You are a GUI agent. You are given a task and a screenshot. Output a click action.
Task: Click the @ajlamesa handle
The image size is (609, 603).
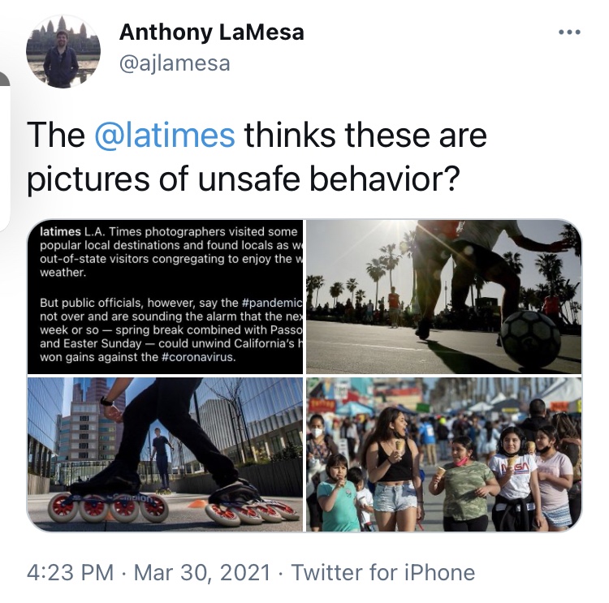175,63
